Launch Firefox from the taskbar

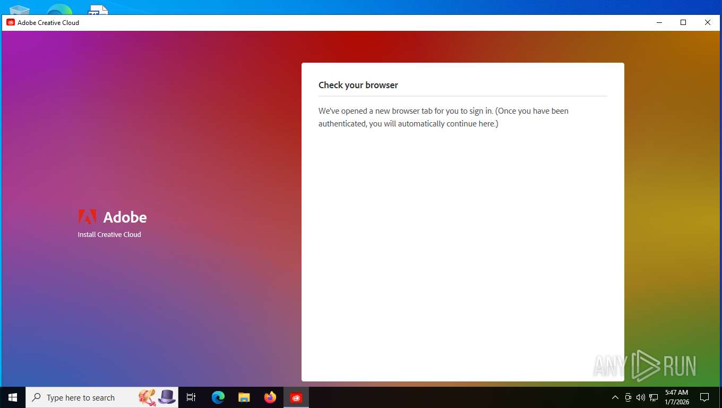(x=270, y=397)
